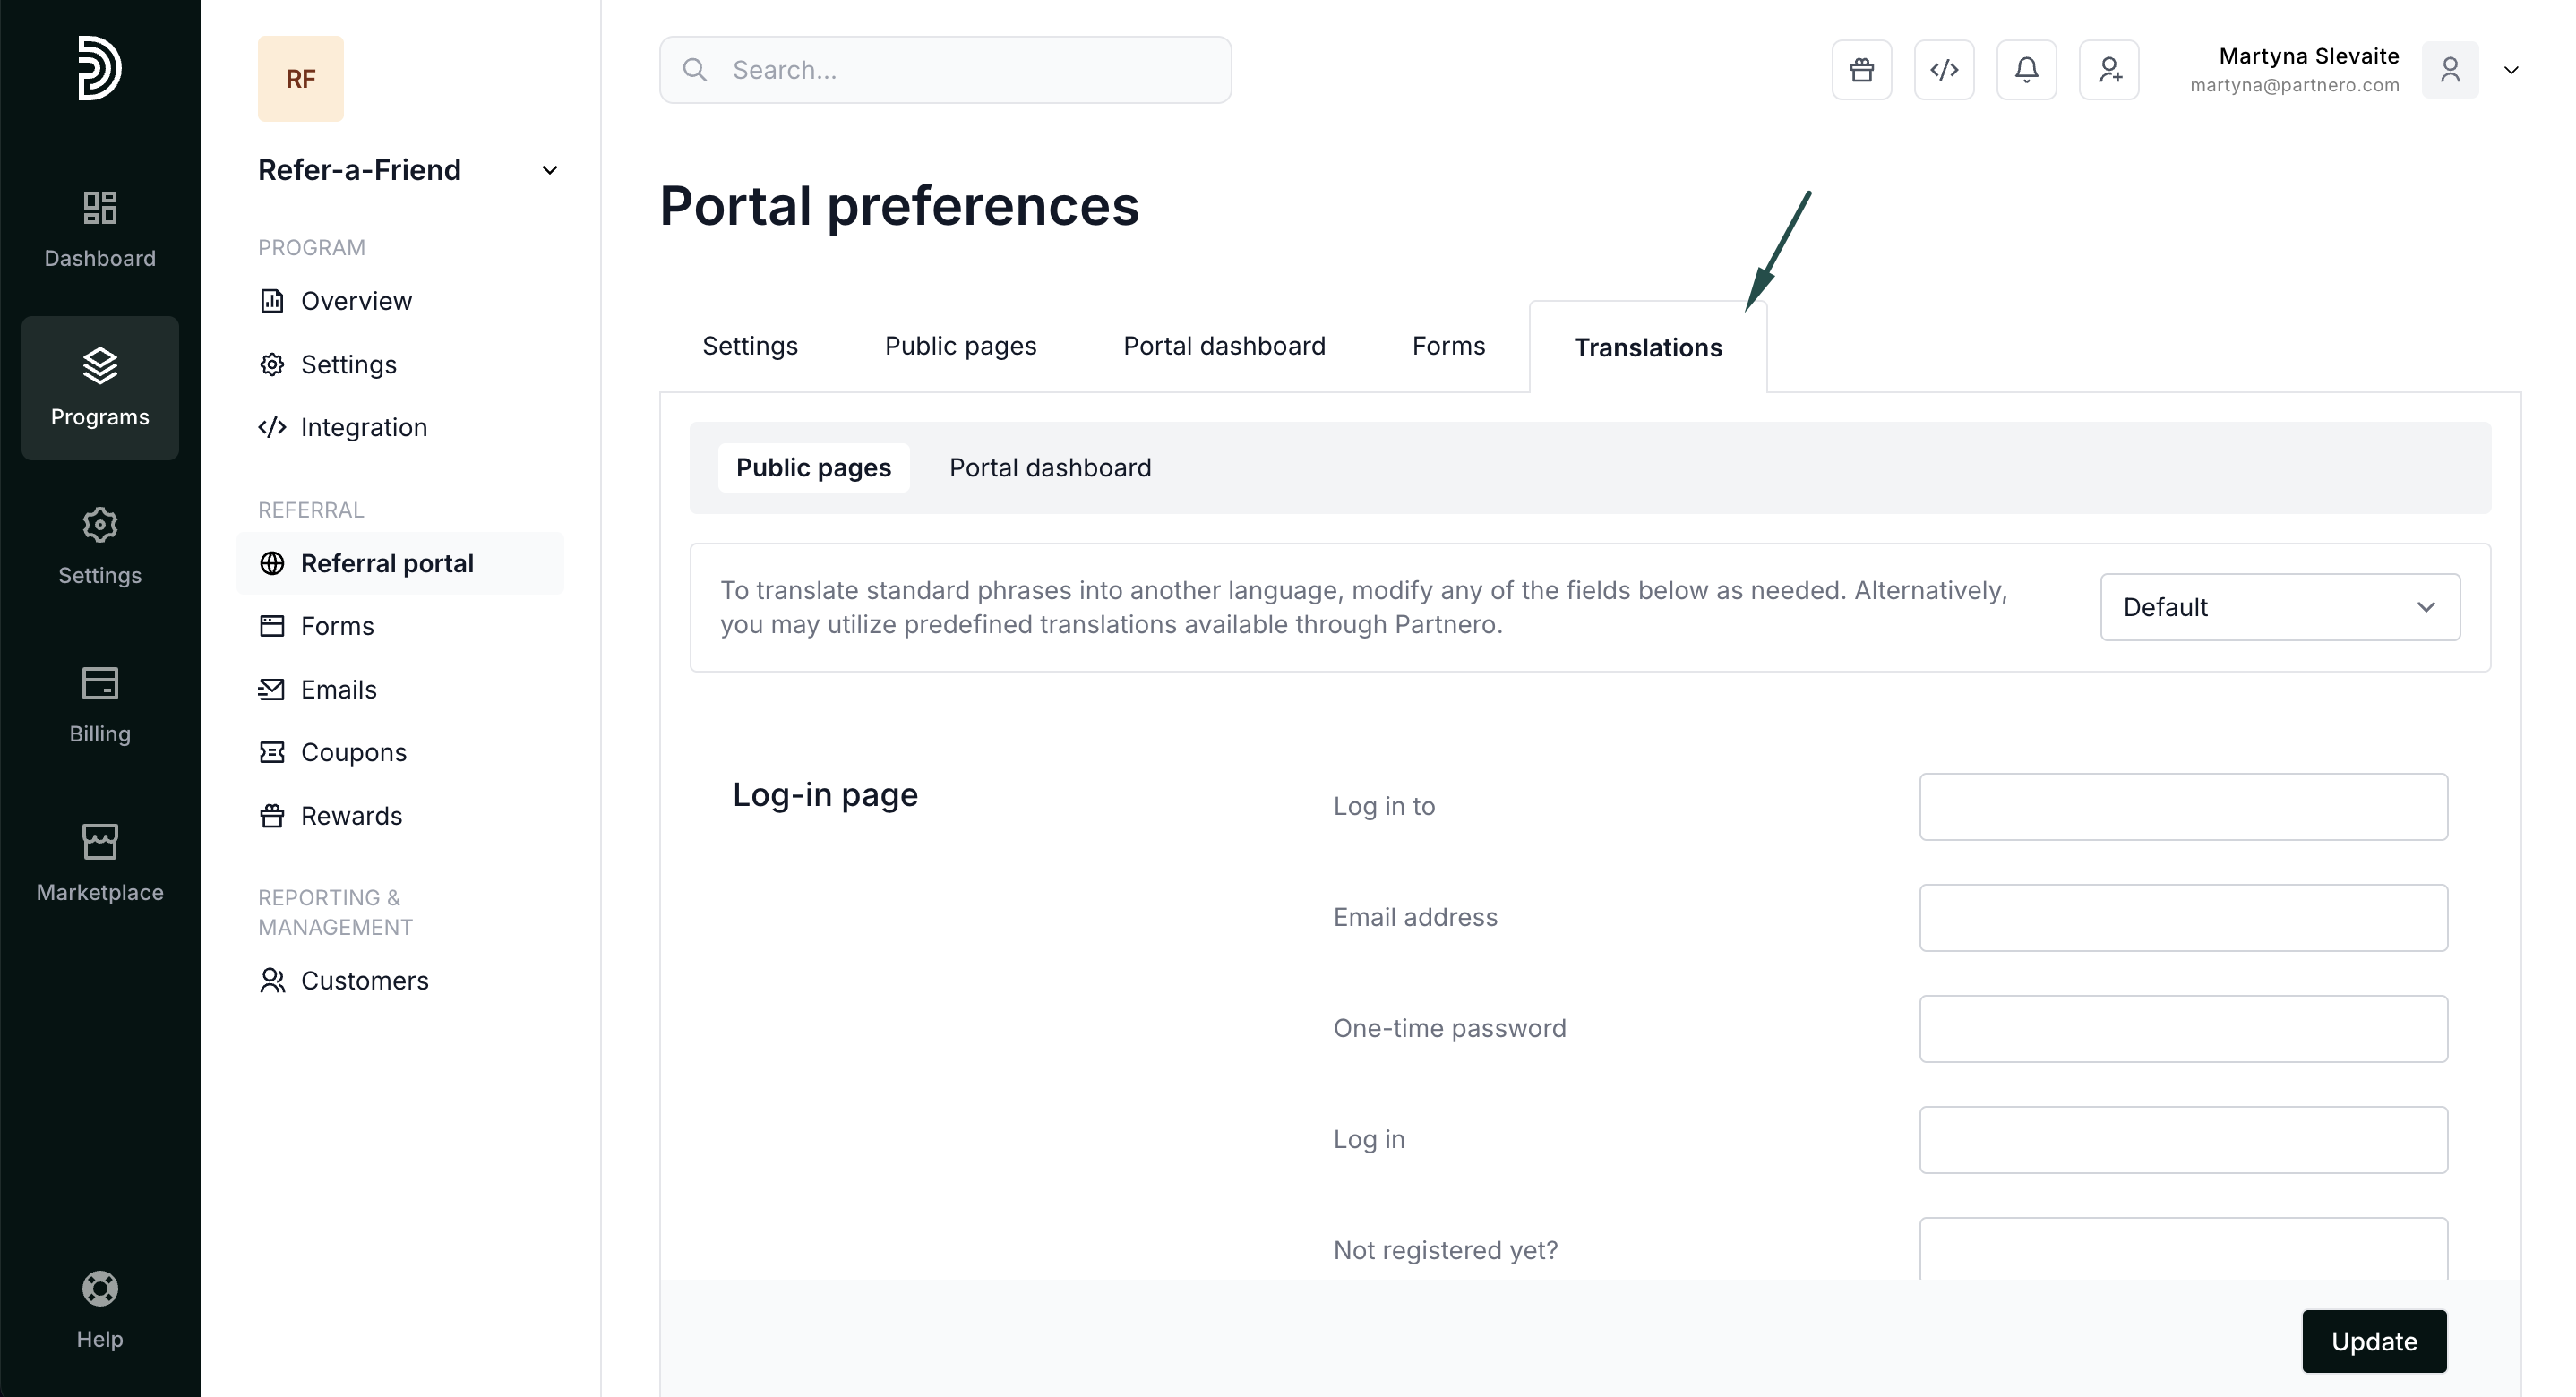
Task: Expand the user account menu chevron
Action: point(2510,70)
